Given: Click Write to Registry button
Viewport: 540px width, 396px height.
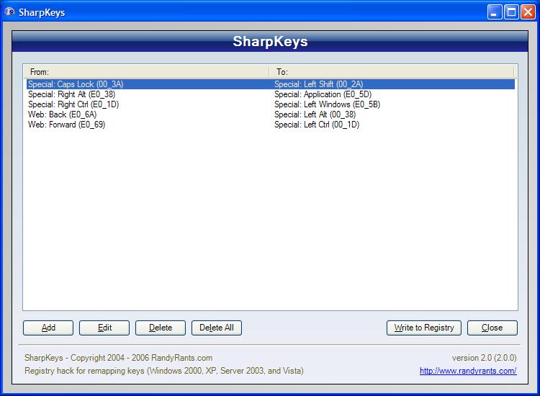Looking at the screenshot, I should (x=424, y=328).
